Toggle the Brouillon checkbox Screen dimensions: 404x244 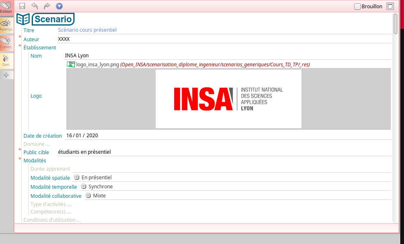point(357,7)
